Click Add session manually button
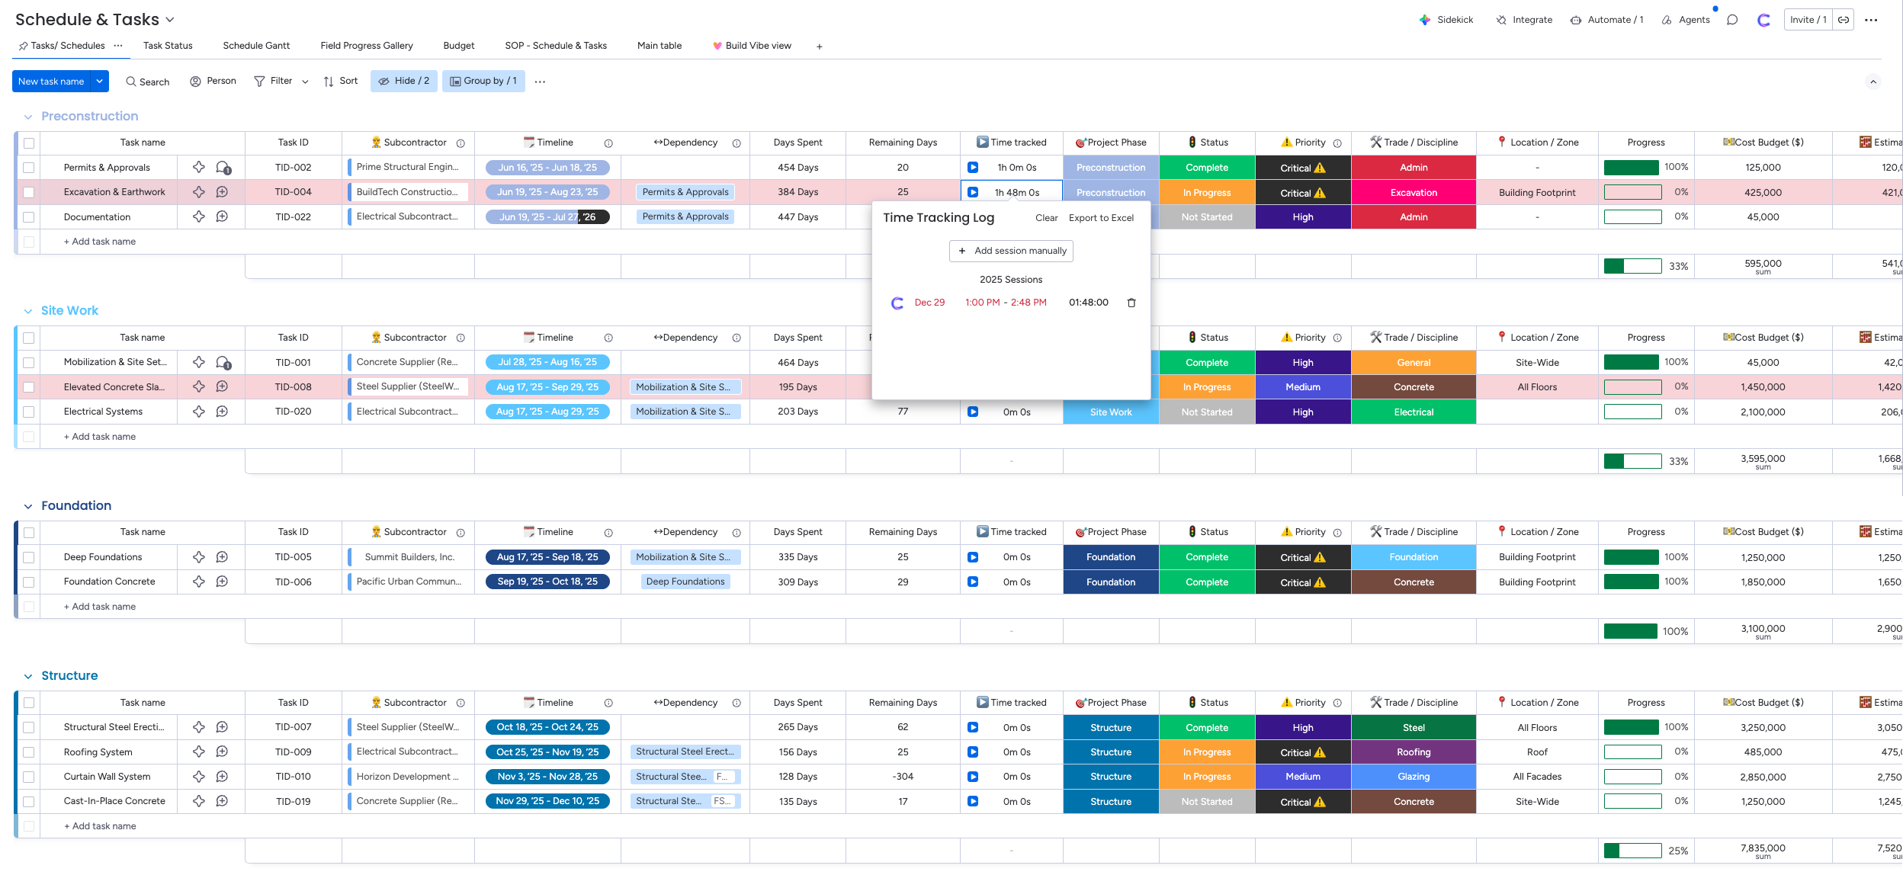This screenshot has width=1903, height=875. click(x=1011, y=251)
